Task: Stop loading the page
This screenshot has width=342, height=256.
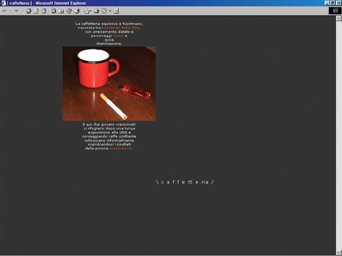Action: 28,11
